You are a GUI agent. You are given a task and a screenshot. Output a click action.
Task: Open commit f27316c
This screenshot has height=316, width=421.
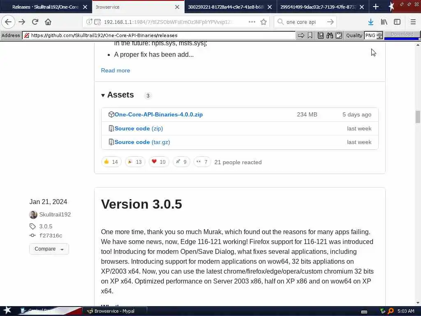(51, 235)
